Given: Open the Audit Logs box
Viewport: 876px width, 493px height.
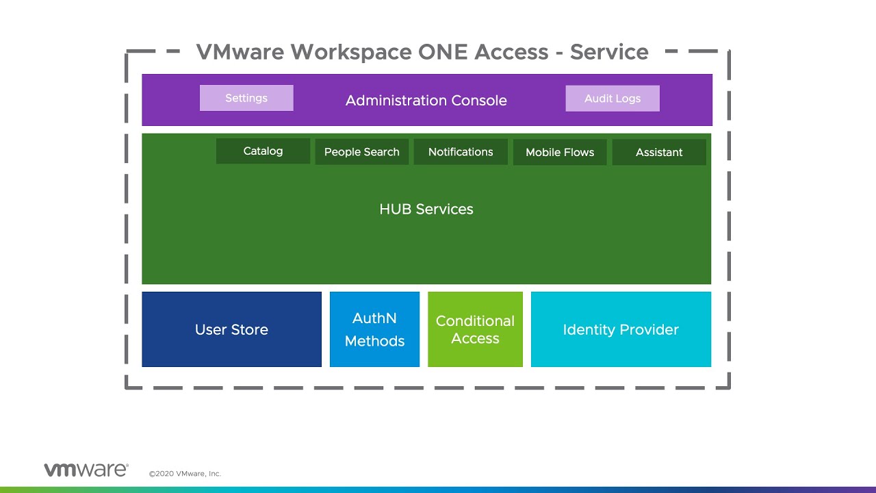Looking at the screenshot, I should point(613,99).
